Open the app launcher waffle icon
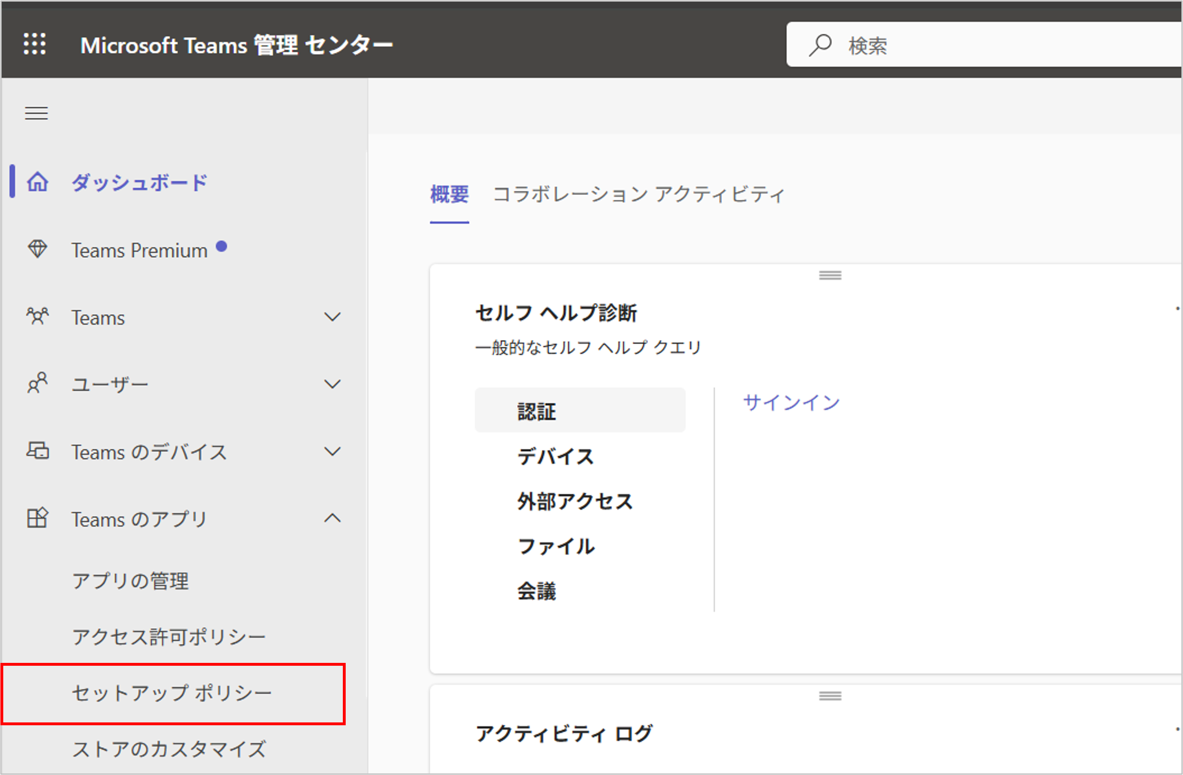 (x=35, y=44)
